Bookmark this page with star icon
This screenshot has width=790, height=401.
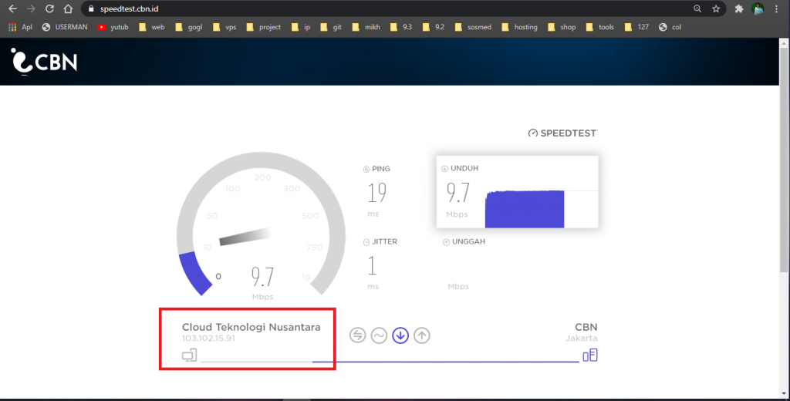716,9
